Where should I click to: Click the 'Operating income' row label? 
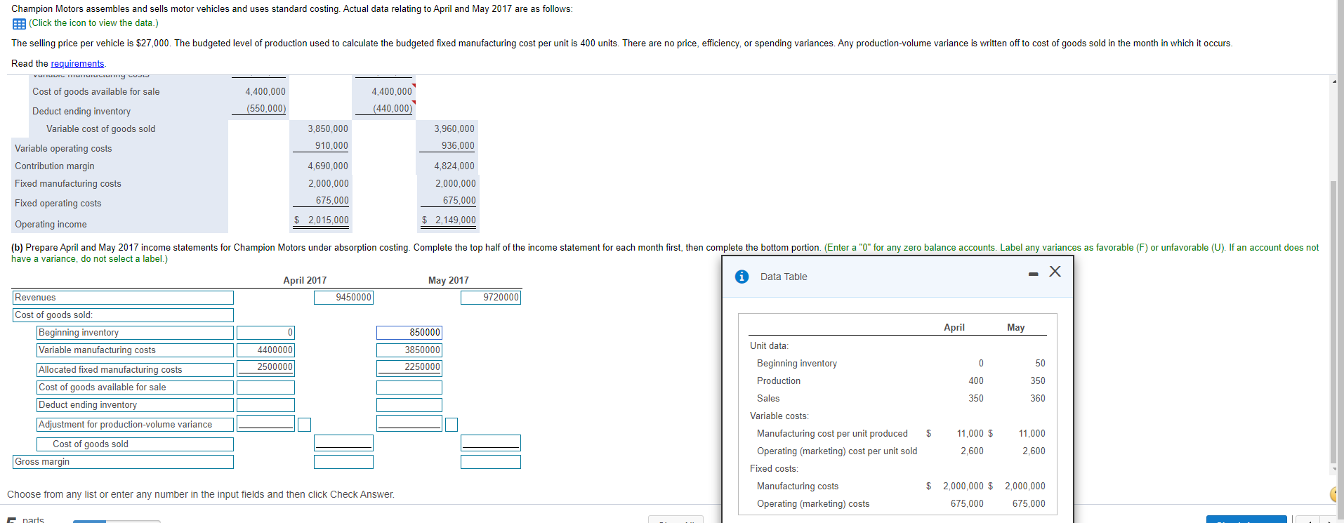51,225
